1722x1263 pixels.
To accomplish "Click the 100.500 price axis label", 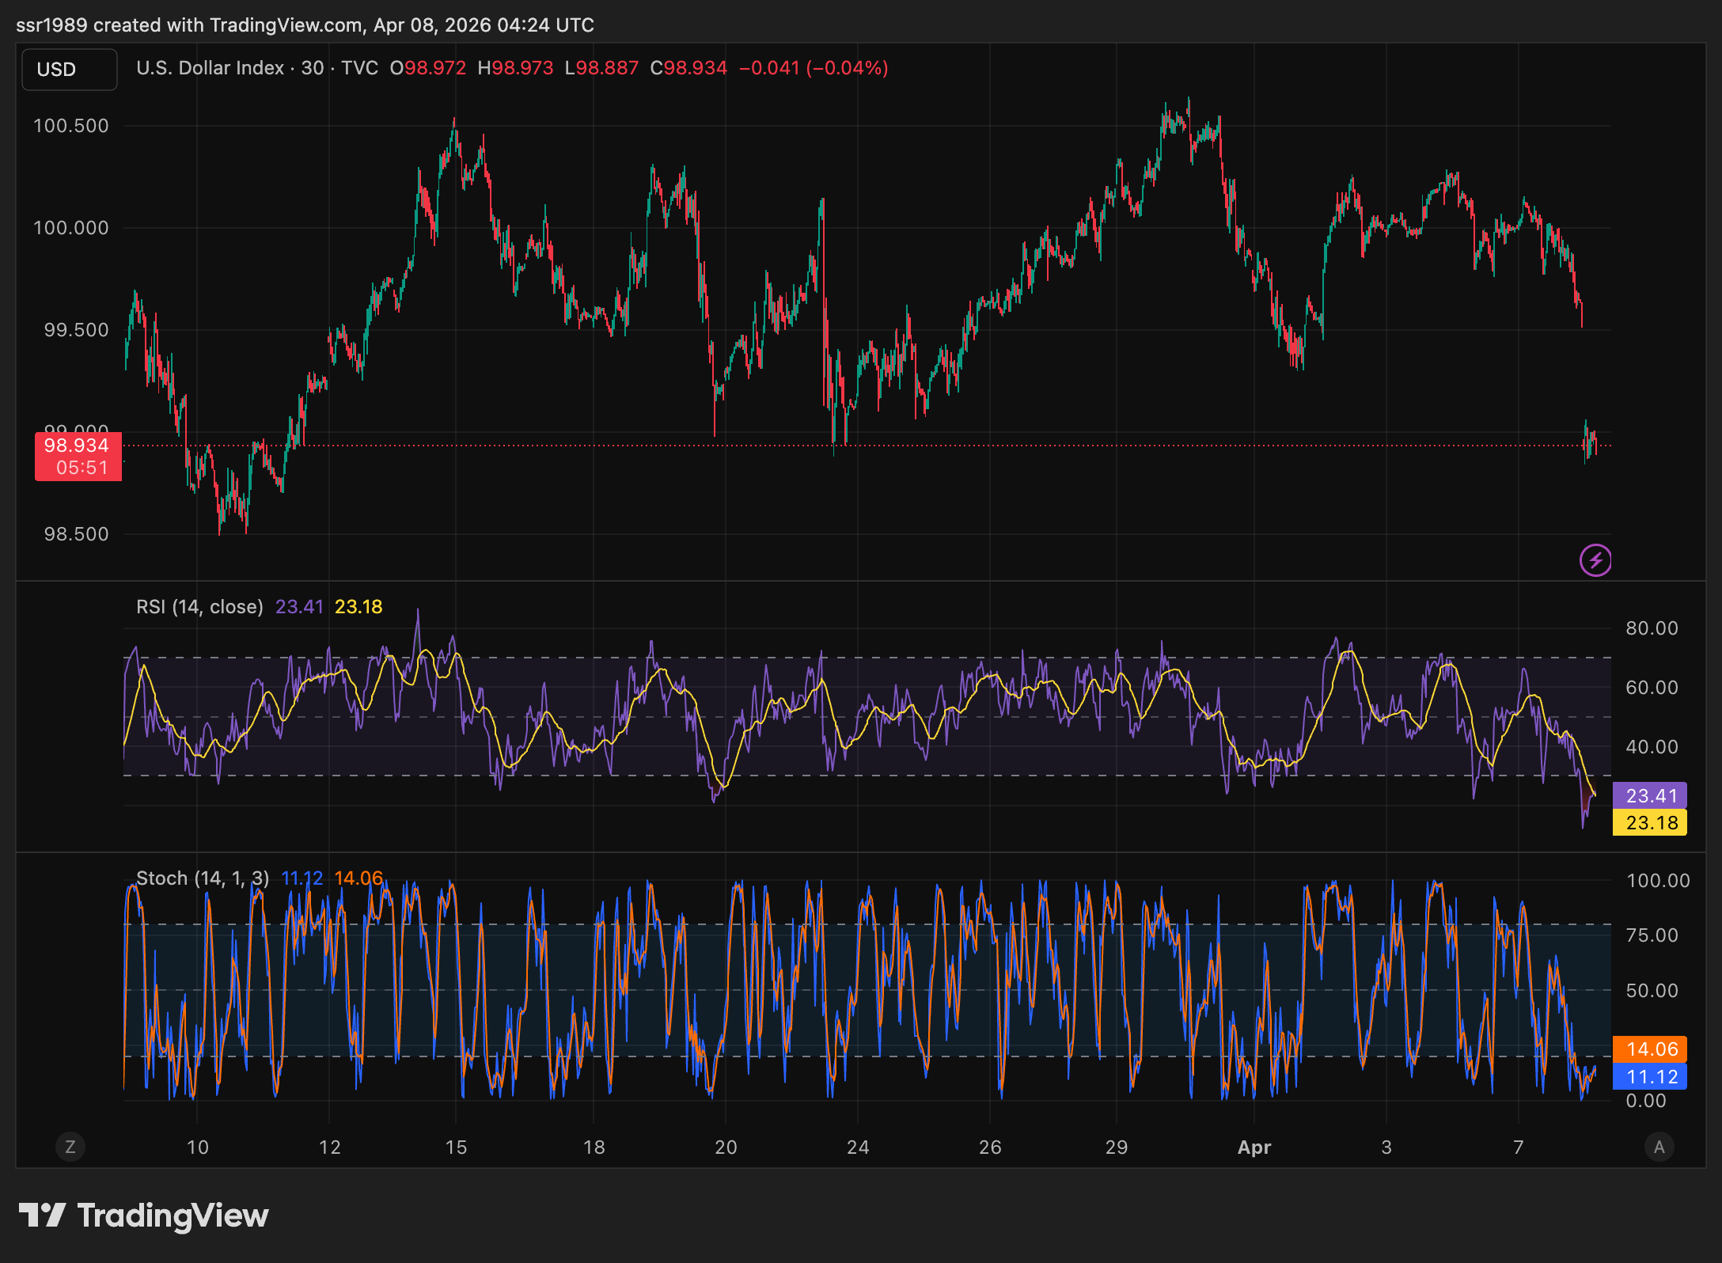I will coord(71,126).
